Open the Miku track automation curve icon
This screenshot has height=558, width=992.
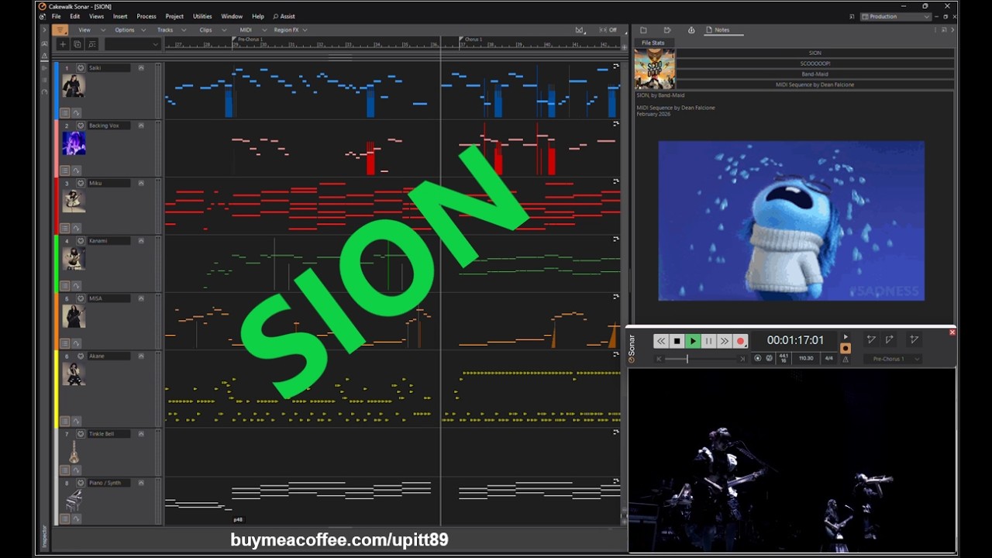coord(76,228)
